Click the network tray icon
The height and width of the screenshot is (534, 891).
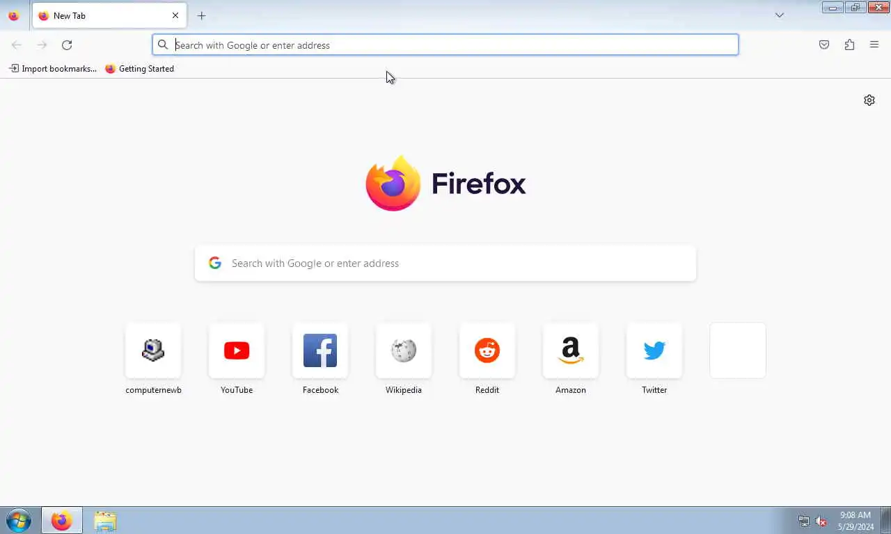804,521
